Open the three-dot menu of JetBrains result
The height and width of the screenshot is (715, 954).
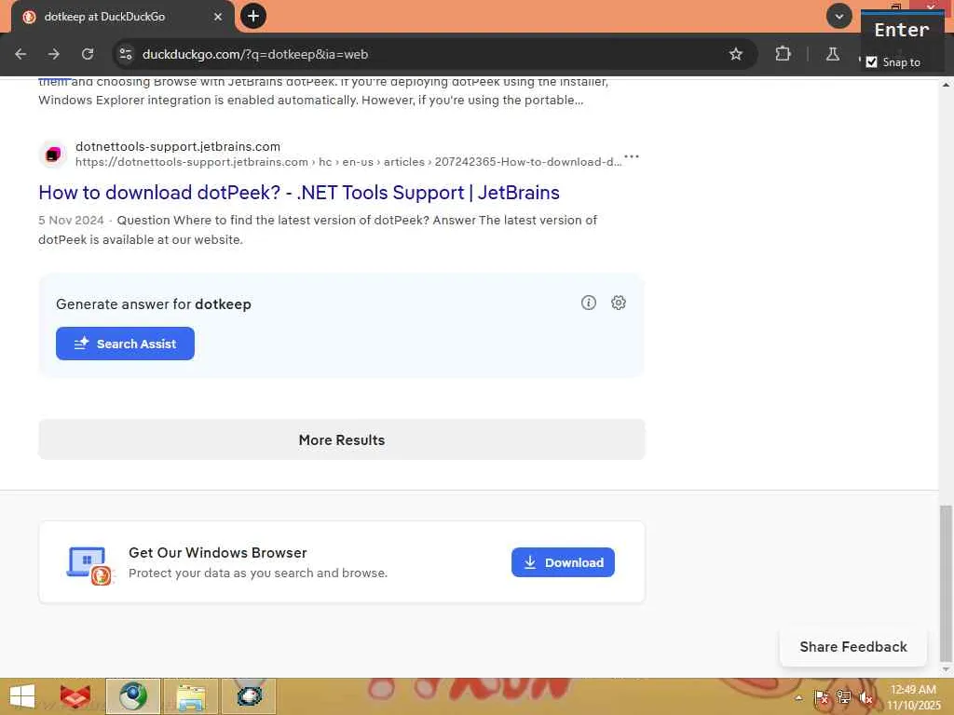click(632, 156)
